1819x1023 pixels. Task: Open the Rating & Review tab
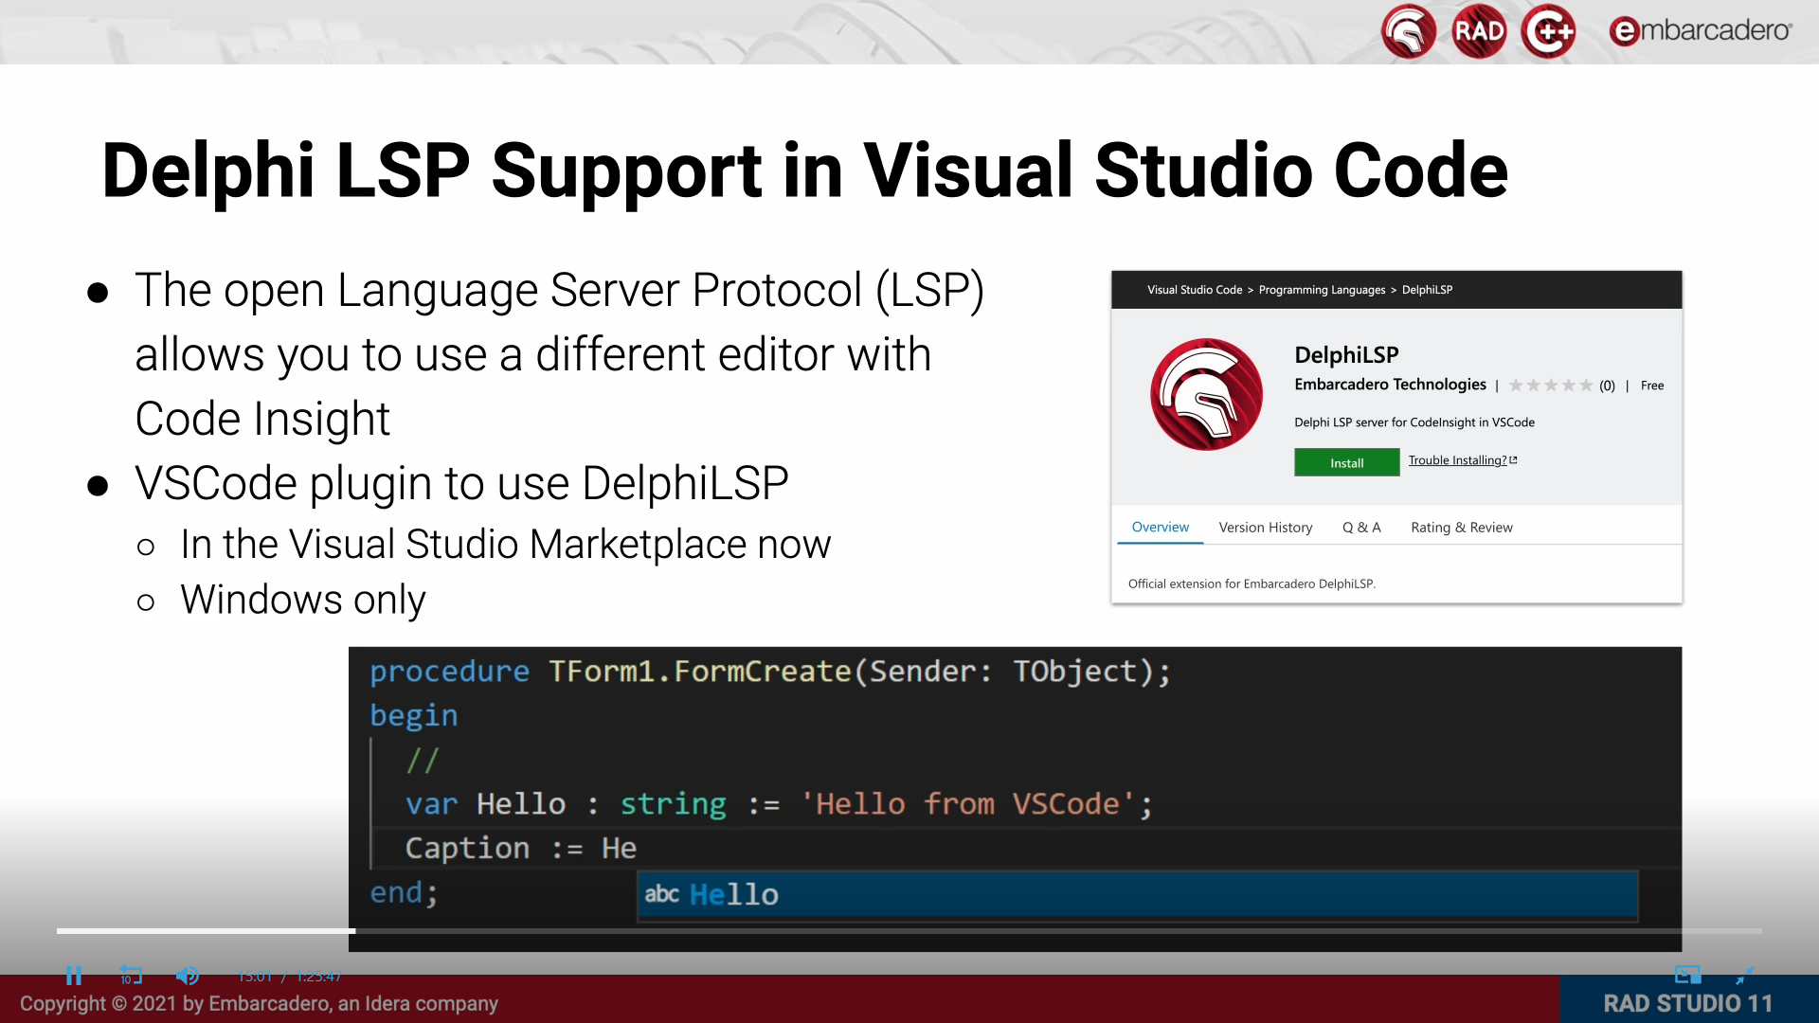(1461, 528)
